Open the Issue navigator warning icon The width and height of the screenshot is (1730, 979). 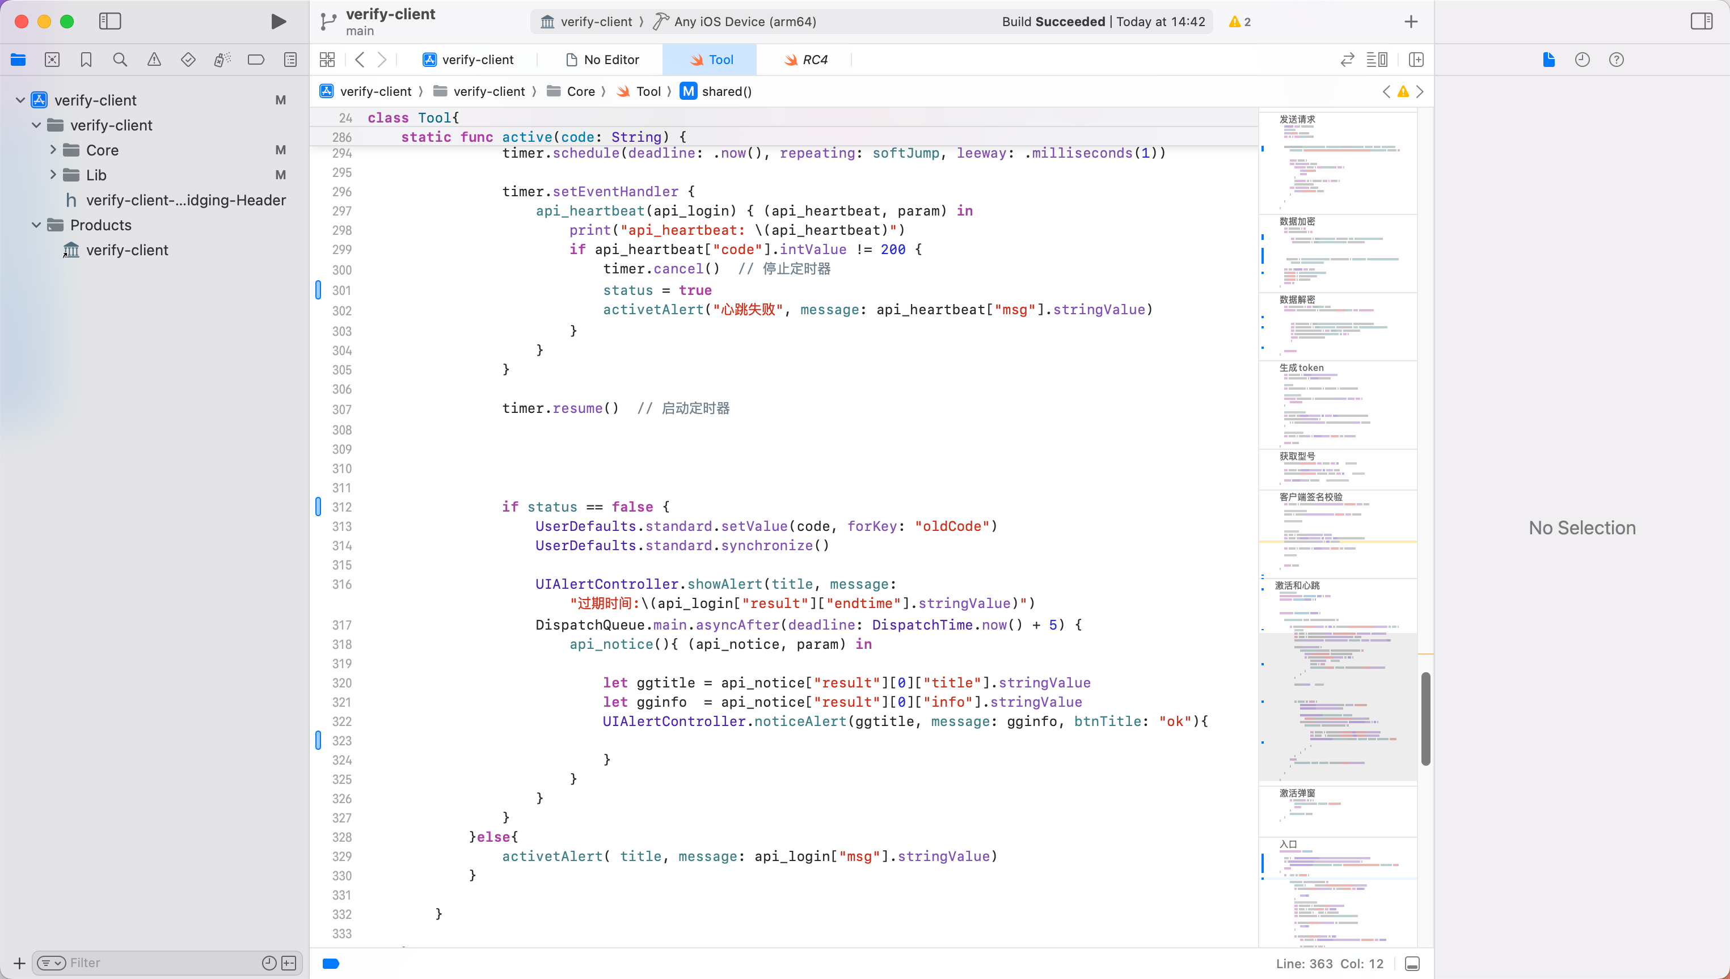coord(154,60)
